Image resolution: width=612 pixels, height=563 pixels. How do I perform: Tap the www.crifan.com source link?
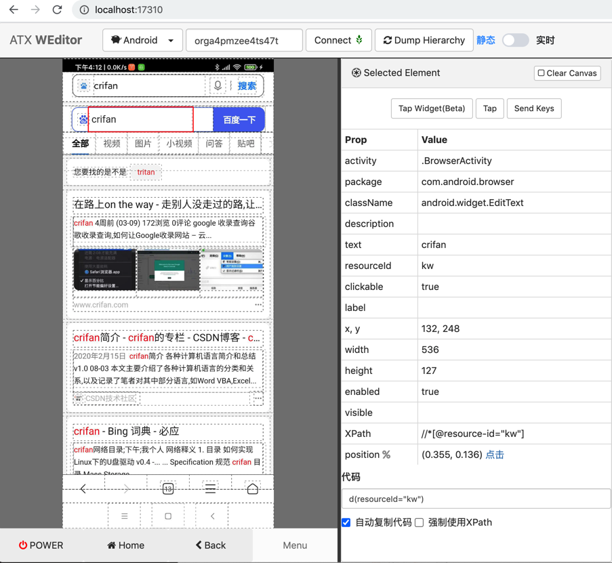(x=101, y=305)
